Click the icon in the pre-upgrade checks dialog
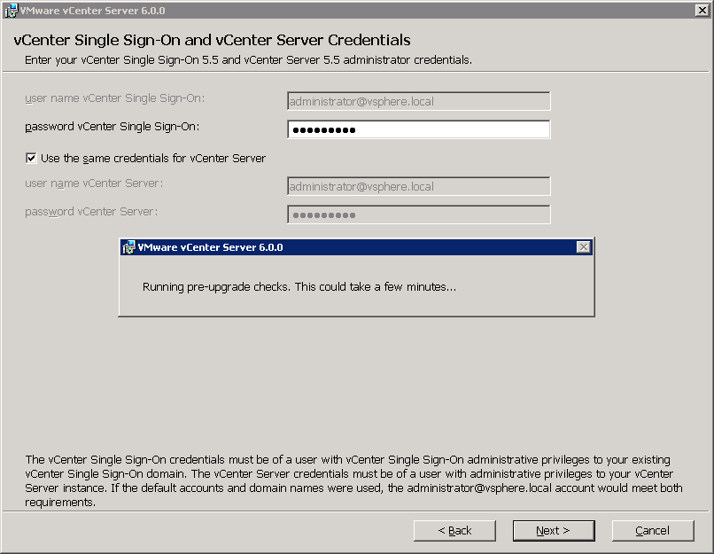The height and width of the screenshot is (554, 714). click(128, 247)
